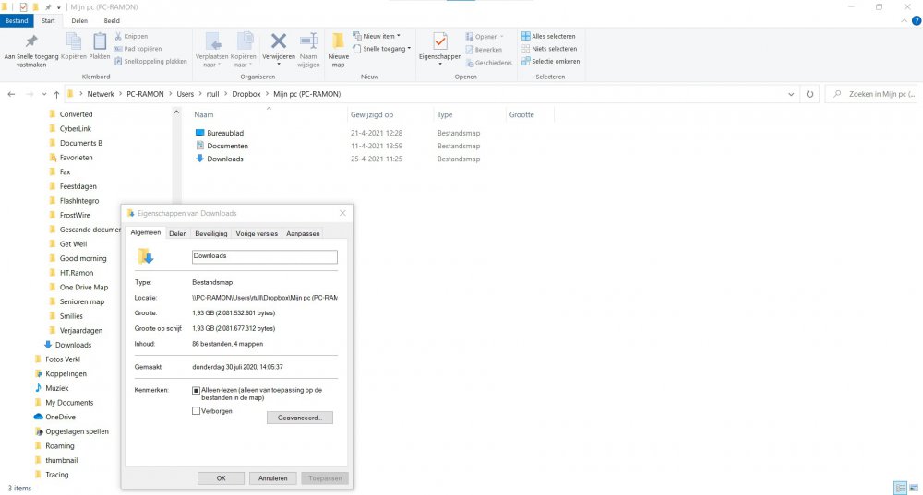Open the Eigenschappen properties icon in ribbon

pos(439,42)
